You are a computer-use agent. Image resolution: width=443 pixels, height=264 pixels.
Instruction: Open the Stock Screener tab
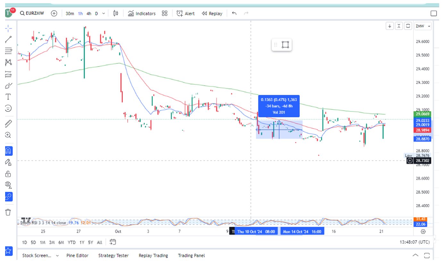pos(37,255)
